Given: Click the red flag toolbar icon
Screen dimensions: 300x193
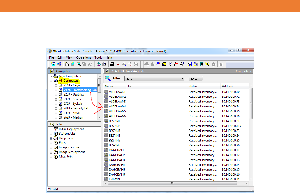Looking at the screenshot, I should tap(176, 64).
